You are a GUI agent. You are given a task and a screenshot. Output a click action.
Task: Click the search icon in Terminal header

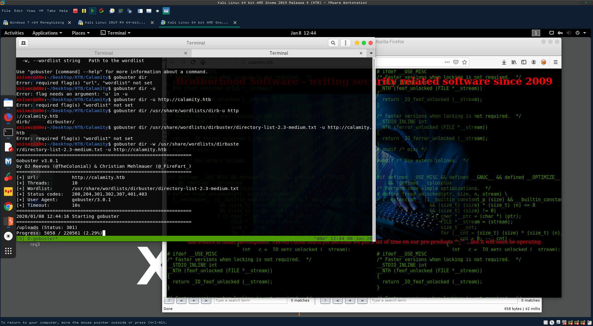point(333,43)
